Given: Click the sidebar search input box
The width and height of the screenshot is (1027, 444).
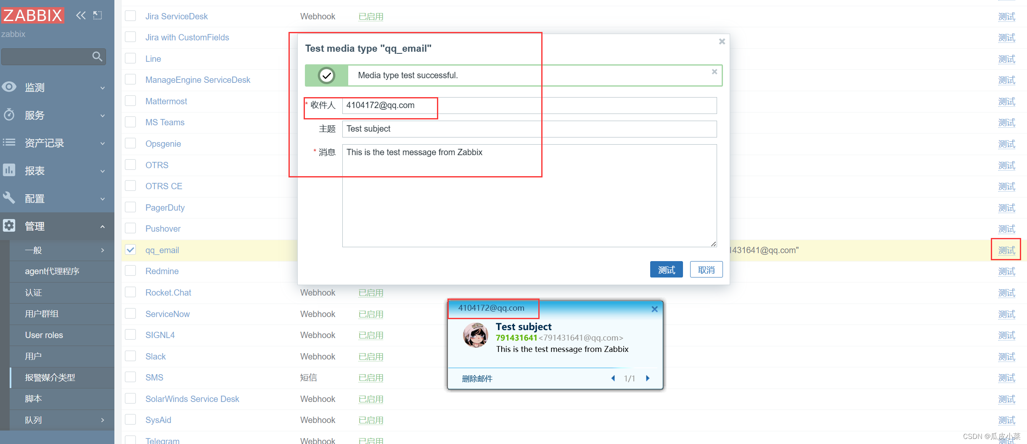Looking at the screenshot, I should 53,57.
